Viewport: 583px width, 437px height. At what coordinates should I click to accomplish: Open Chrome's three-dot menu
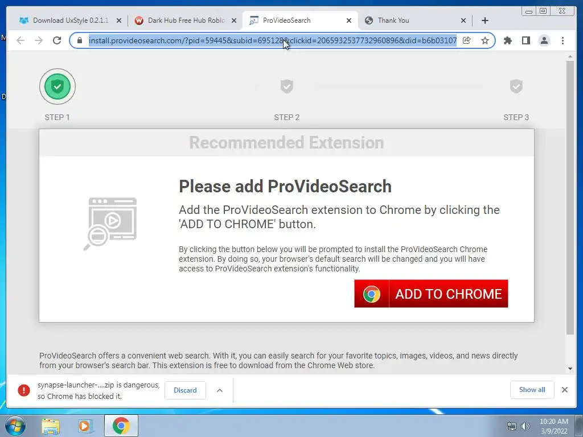pos(563,40)
